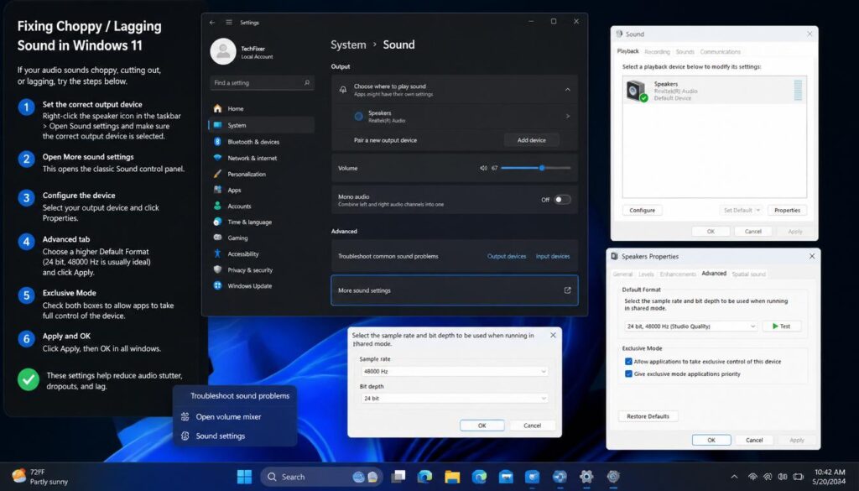Click the Volume slider handle

point(542,168)
